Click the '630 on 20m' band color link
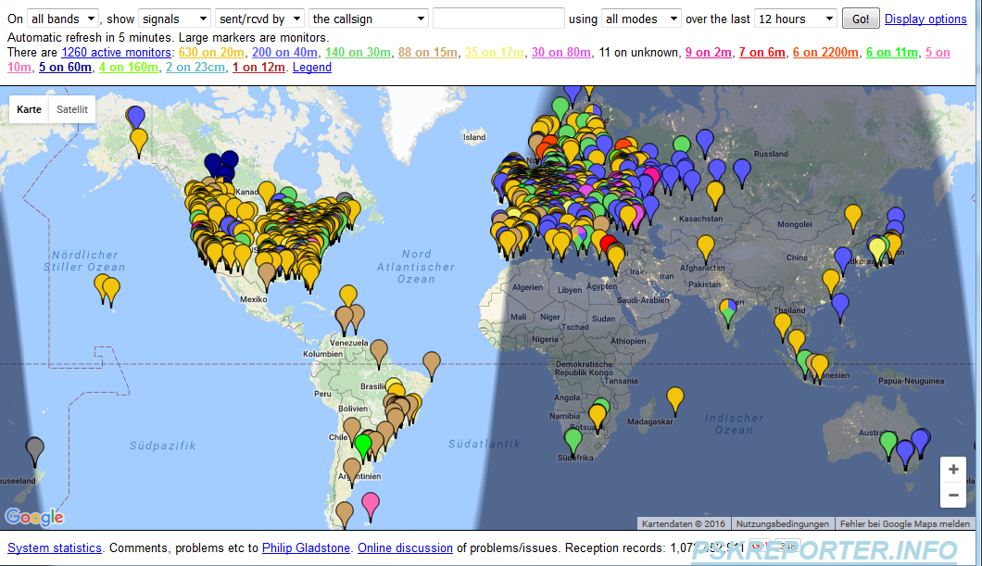This screenshot has width=982, height=566. (x=210, y=53)
